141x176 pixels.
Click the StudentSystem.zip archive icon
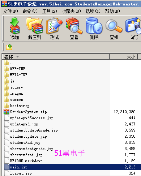[x=6, y=112]
